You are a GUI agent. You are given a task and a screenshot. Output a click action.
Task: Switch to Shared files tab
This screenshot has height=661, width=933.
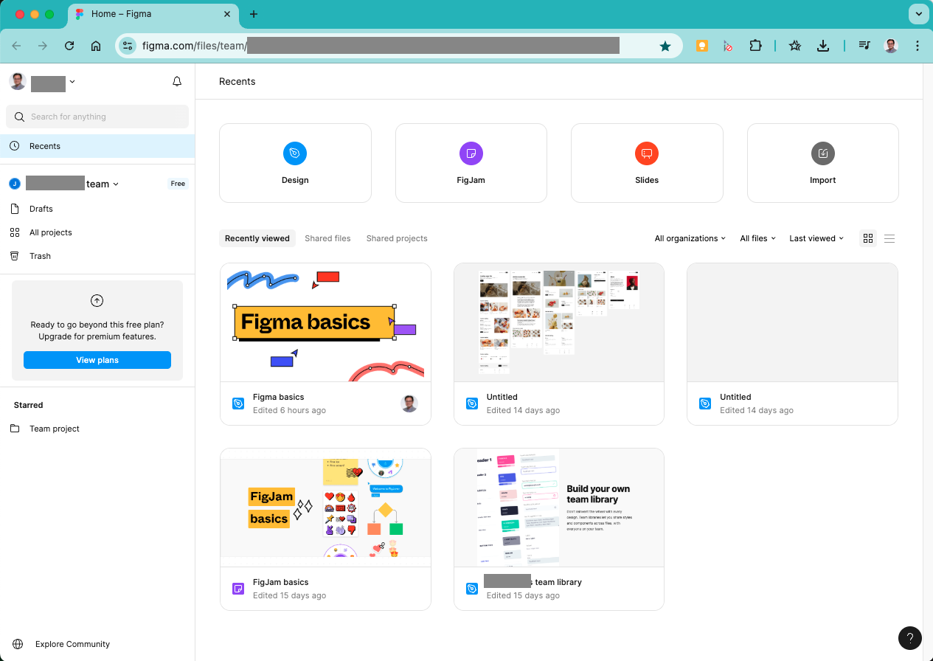[x=327, y=238]
